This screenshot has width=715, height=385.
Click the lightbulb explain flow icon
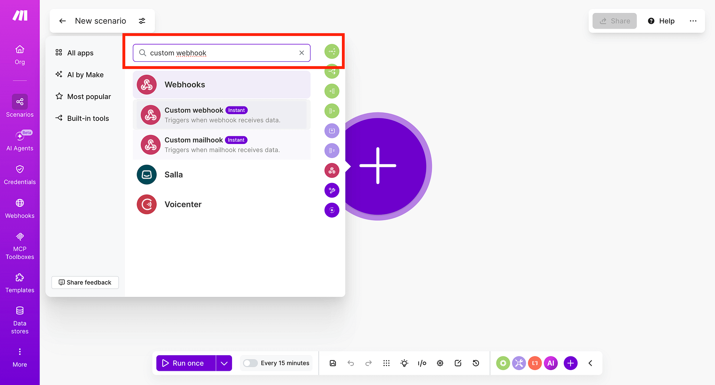click(x=404, y=363)
